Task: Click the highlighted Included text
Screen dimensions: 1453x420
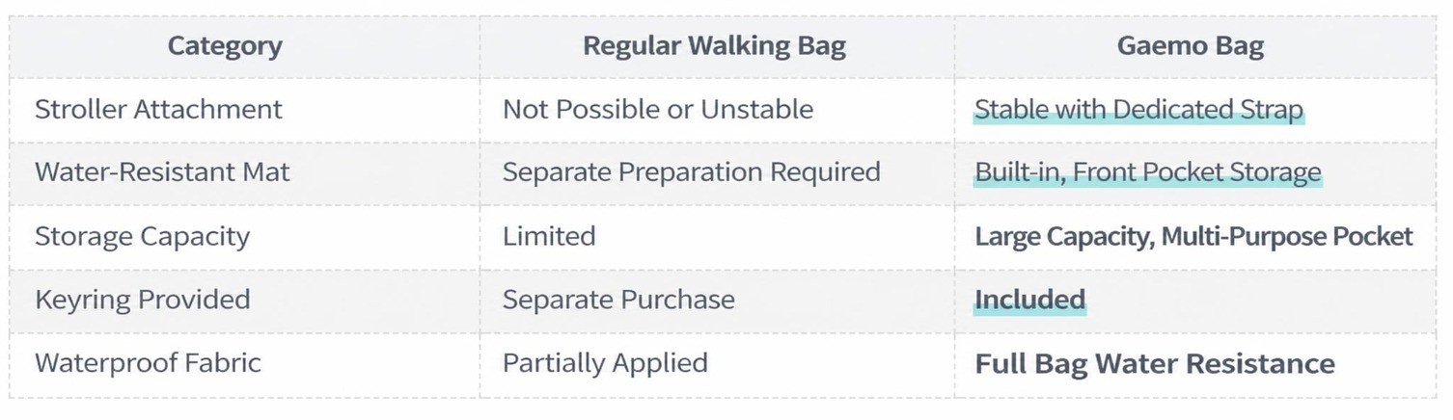Action: tap(1029, 300)
